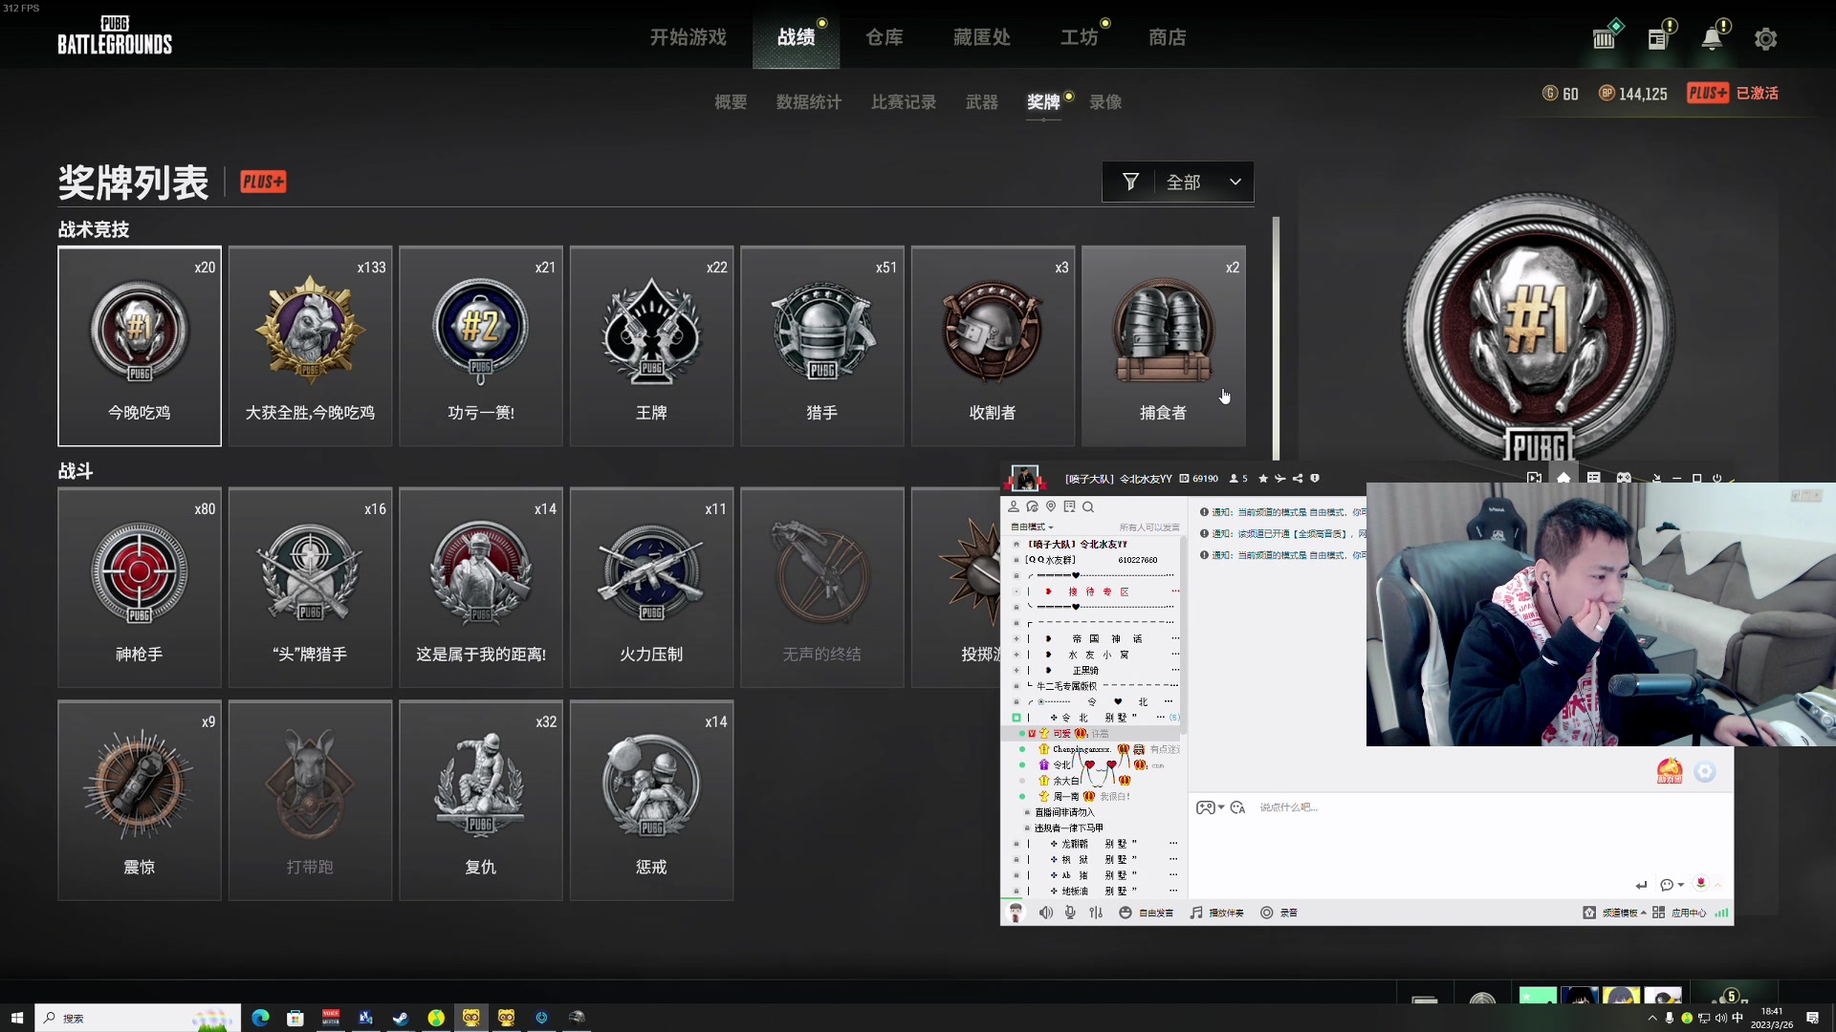This screenshot has width=1836, height=1032.
Task: Open the 藏匿处 tab
Action: pyautogui.click(x=982, y=37)
